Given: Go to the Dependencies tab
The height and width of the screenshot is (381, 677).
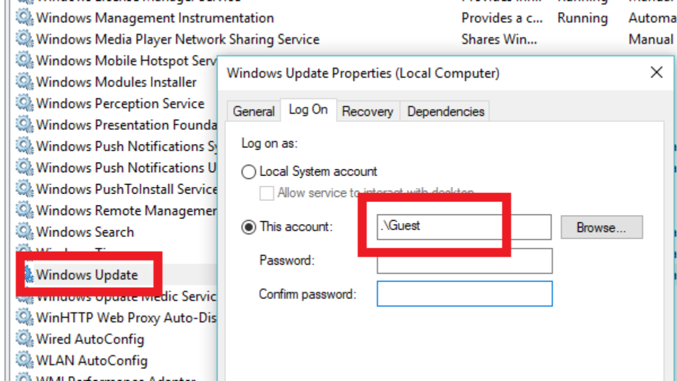Looking at the screenshot, I should pyautogui.click(x=446, y=111).
